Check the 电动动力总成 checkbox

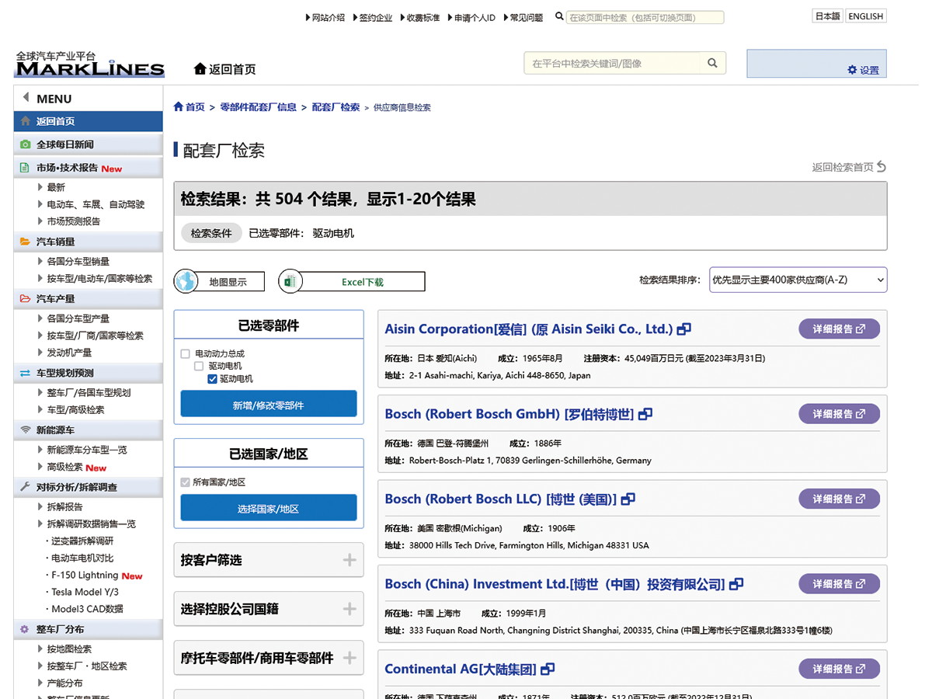pos(186,354)
